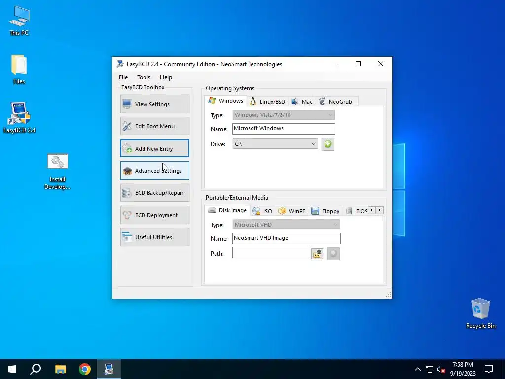Show hidden system tray icons

pyautogui.click(x=417, y=369)
